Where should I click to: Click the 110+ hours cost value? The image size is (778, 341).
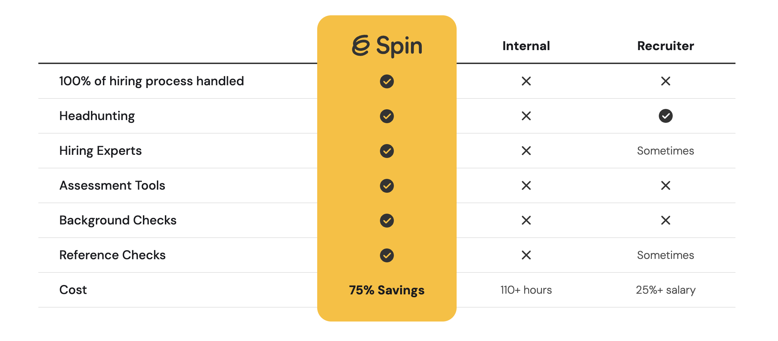526,290
